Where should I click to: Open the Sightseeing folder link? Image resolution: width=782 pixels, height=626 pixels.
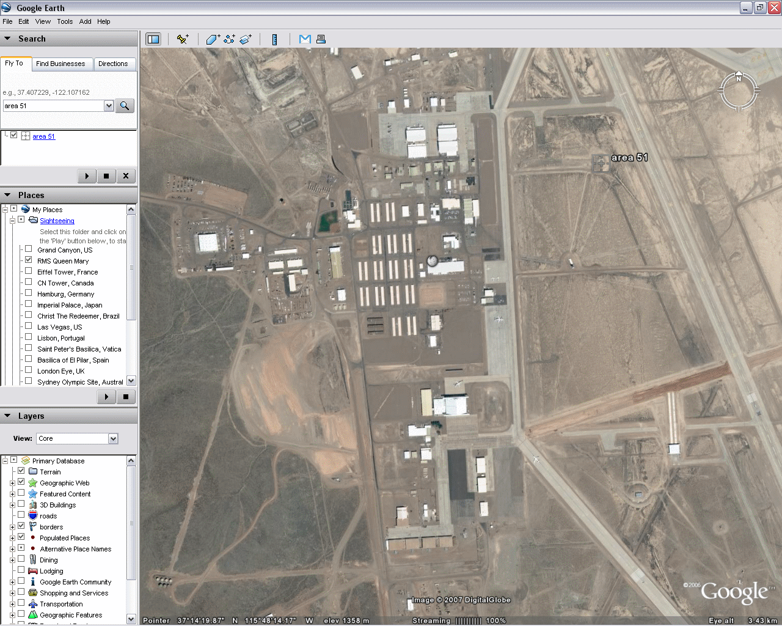click(x=57, y=221)
